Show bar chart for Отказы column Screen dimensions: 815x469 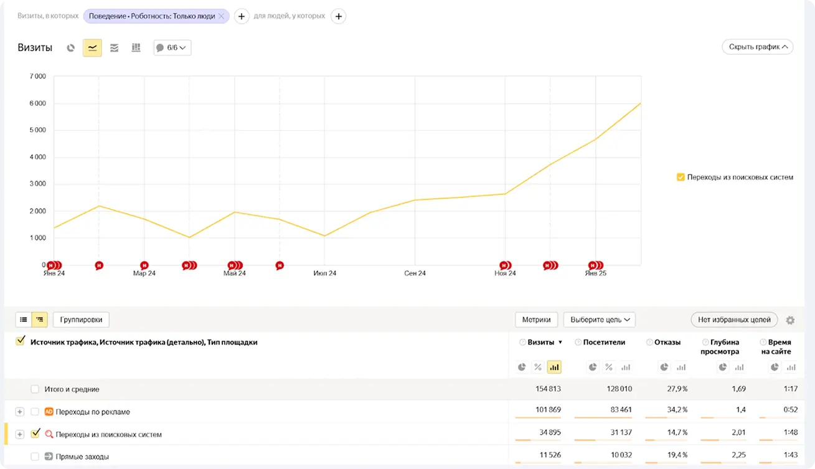coord(681,367)
